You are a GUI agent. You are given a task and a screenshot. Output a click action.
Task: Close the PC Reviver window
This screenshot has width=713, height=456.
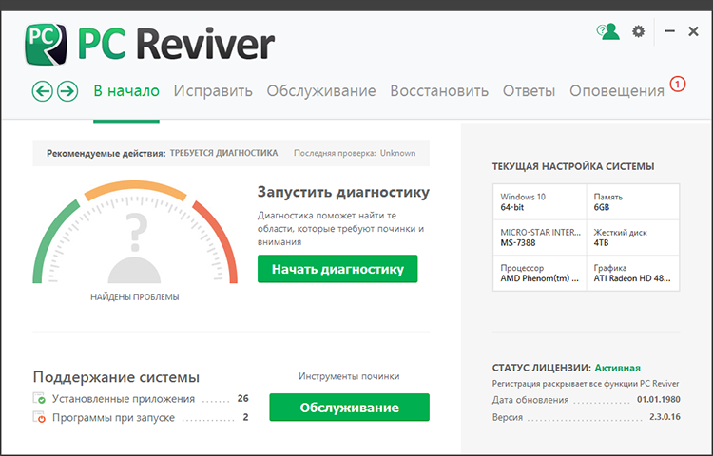693,31
